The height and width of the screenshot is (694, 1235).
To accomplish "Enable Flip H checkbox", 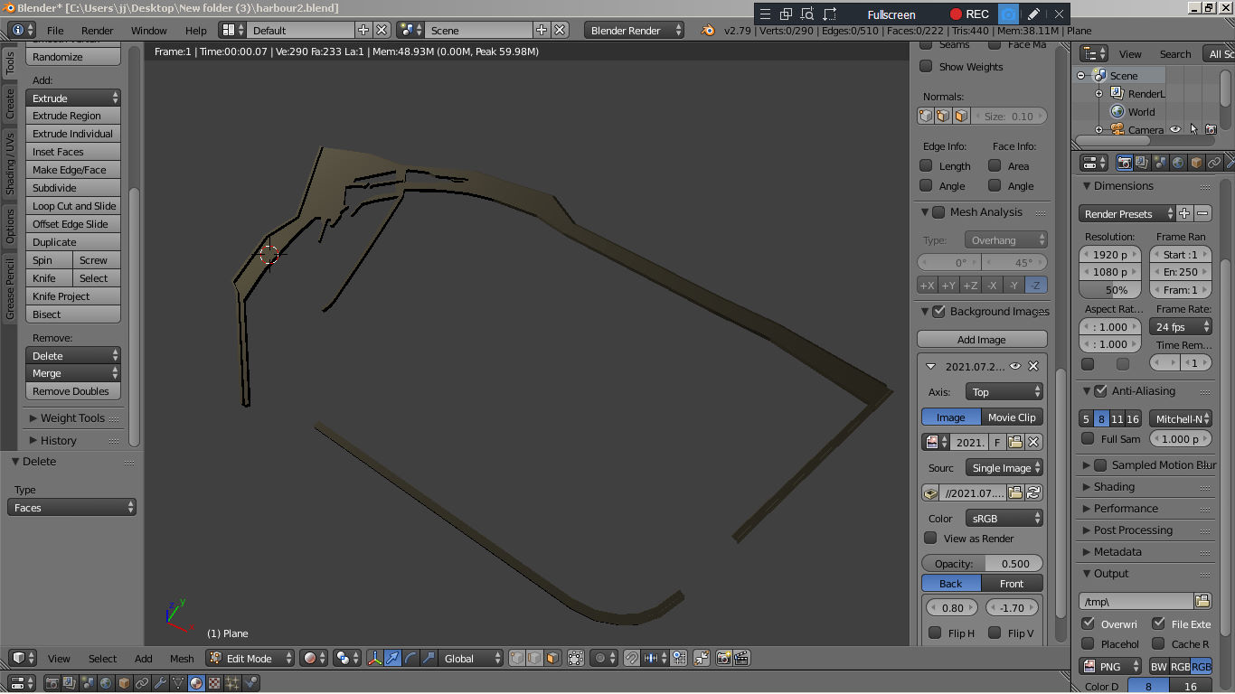I will point(935,633).
